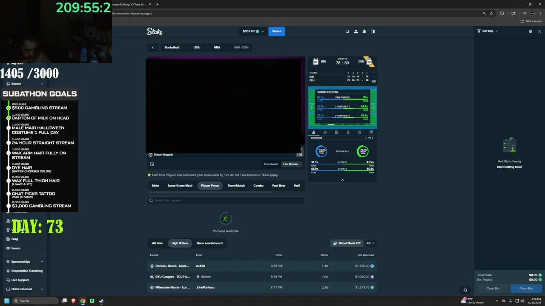Select the statistics bar chart tab in widget
Screen dimensions: 545x306
pyautogui.click(x=313, y=132)
